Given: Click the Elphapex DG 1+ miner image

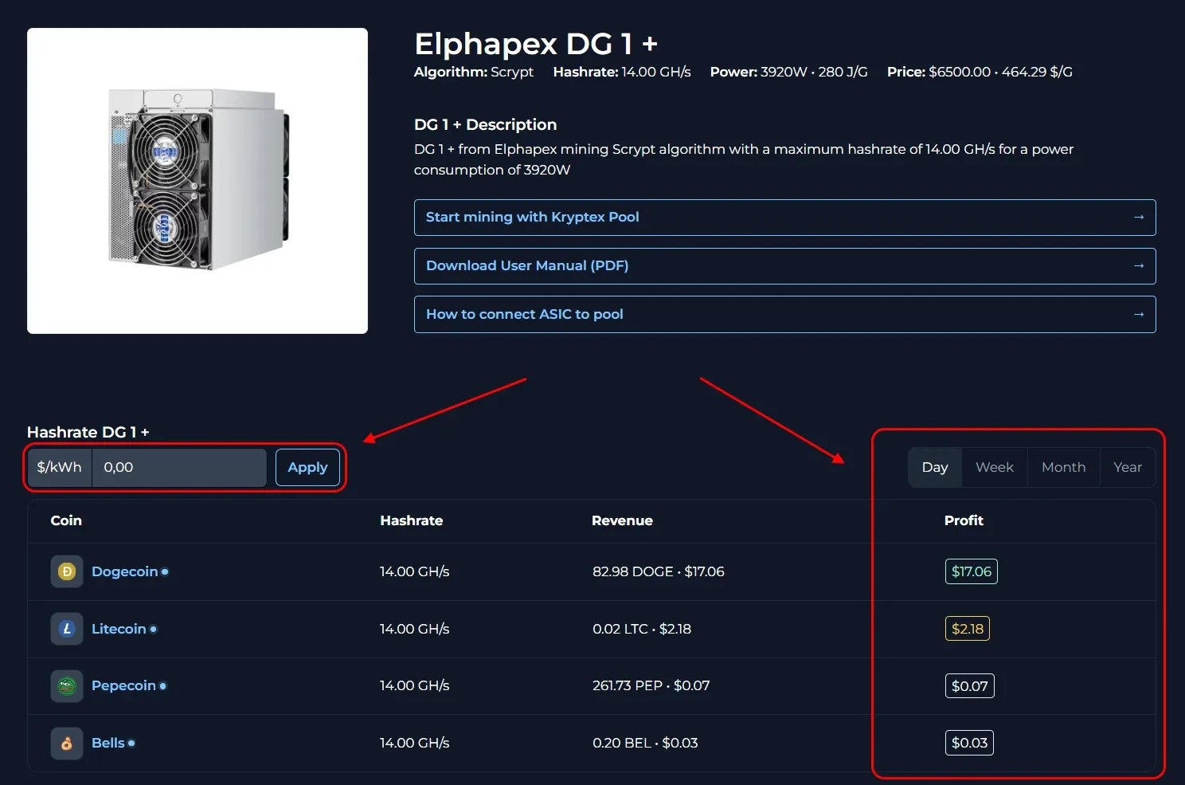Looking at the screenshot, I should click(197, 181).
